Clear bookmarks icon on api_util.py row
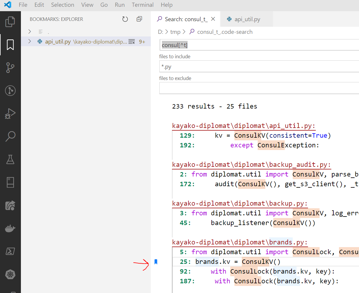The width and height of the screenshot is (359, 293). coord(132,42)
